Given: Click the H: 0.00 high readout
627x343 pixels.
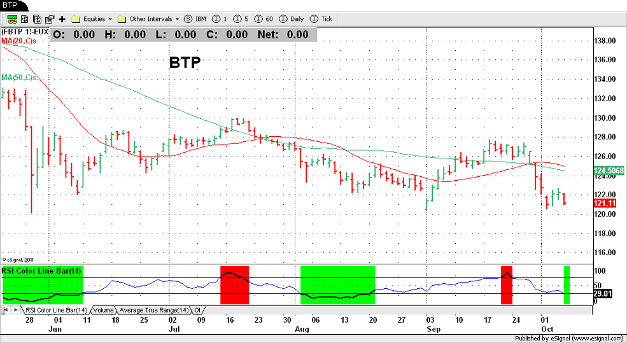Looking at the screenshot, I should [x=125, y=35].
